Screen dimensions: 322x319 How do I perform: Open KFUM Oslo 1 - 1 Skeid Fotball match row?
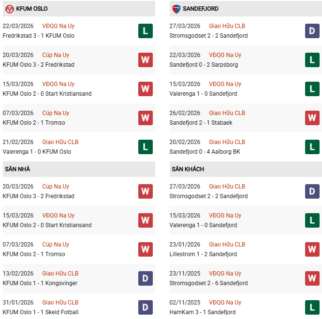tap(41, 312)
